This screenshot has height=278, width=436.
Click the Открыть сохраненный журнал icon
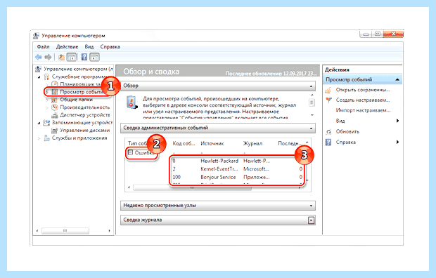328,91
